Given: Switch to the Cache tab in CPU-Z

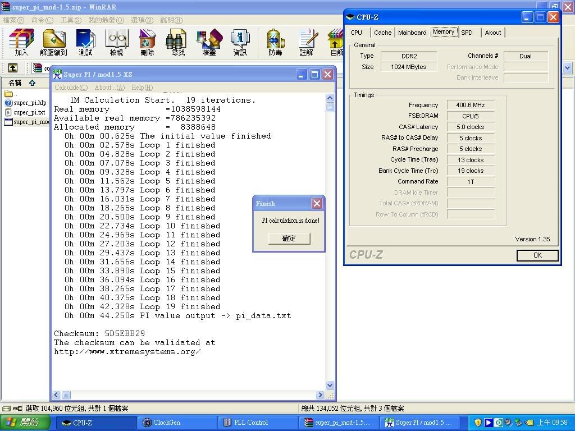Looking at the screenshot, I should coord(382,33).
